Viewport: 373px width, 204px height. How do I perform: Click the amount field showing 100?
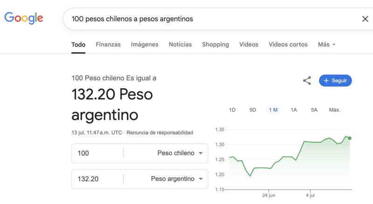click(97, 153)
